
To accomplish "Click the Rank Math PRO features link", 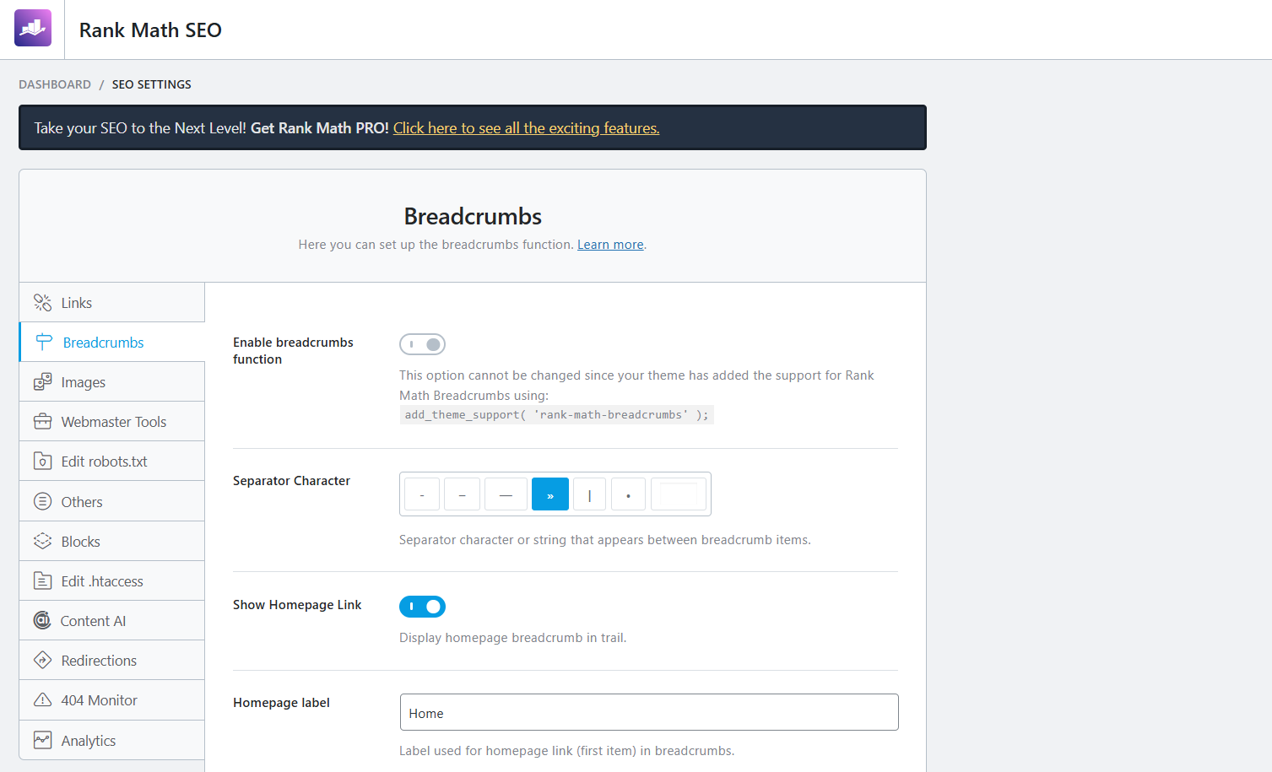I will [527, 128].
